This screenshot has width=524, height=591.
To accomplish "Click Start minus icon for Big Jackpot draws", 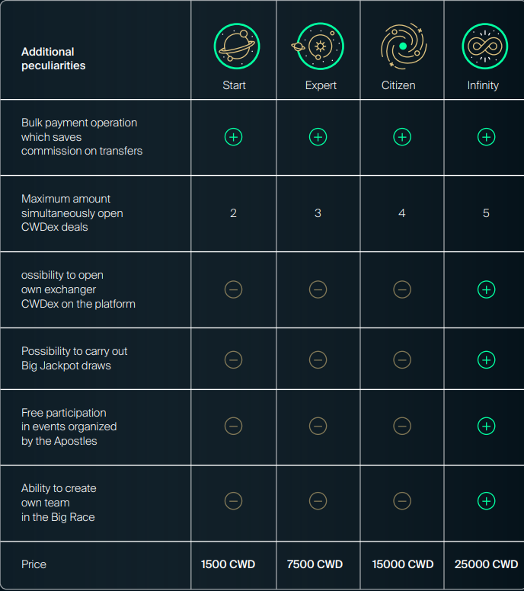I will [233, 359].
